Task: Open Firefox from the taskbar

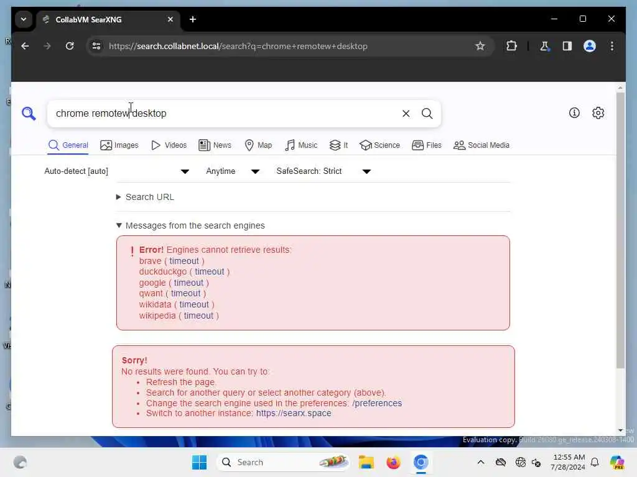Action: pos(393,462)
